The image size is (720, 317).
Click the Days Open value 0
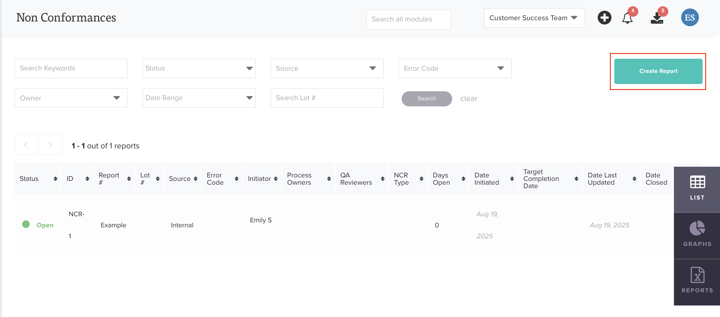(437, 225)
